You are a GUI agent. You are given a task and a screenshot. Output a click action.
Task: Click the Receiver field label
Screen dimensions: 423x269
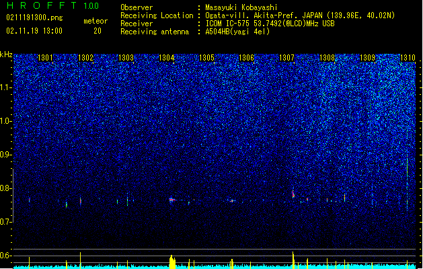[137, 24]
